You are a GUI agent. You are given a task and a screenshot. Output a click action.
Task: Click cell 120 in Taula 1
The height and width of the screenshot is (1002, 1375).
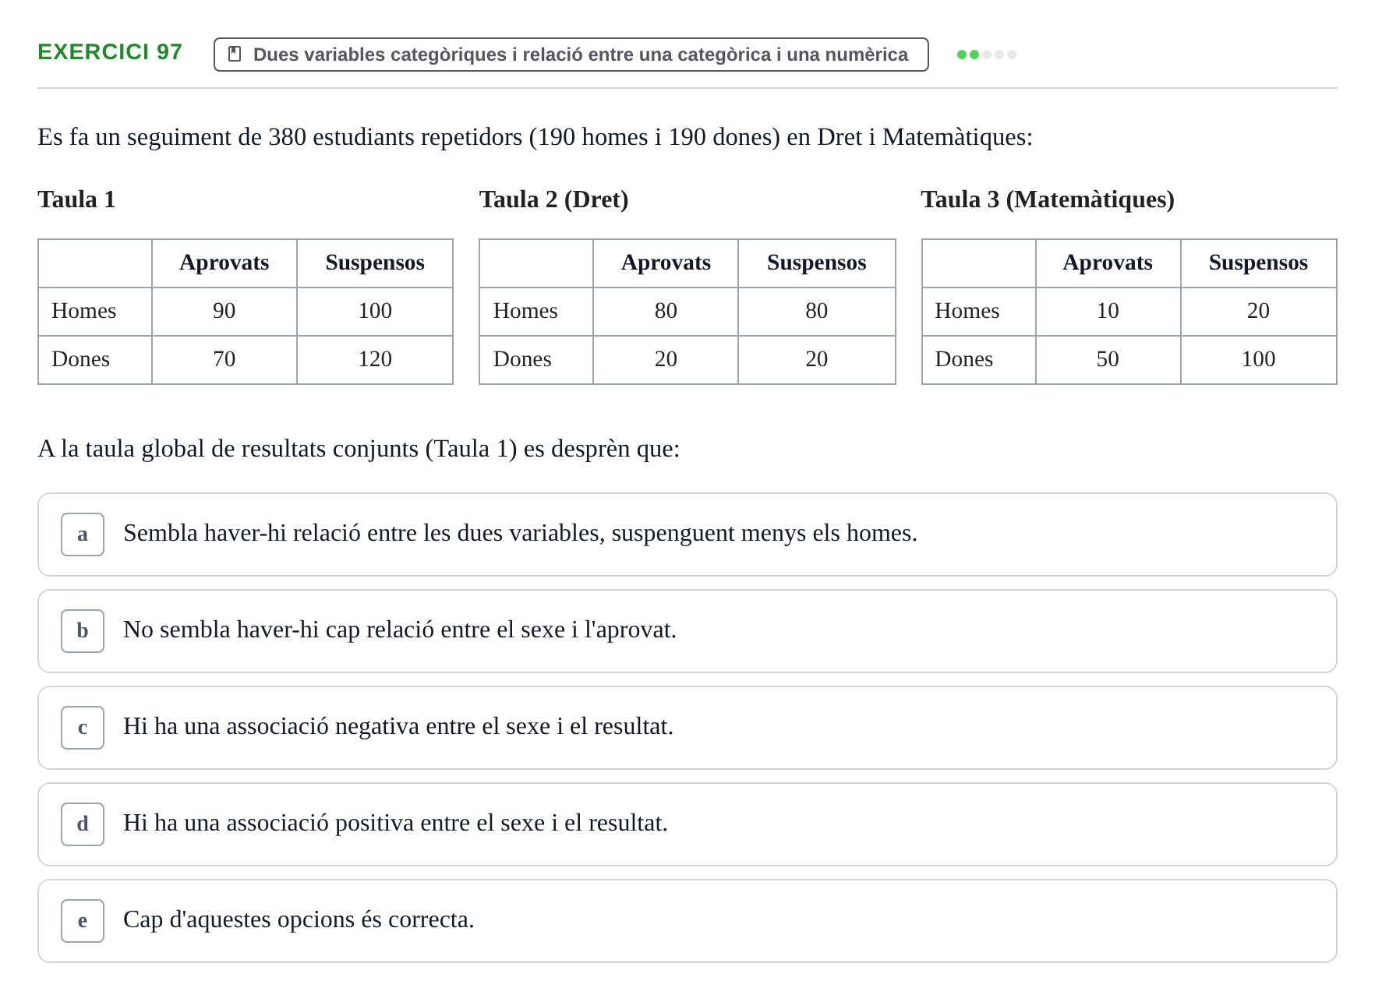(x=375, y=359)
